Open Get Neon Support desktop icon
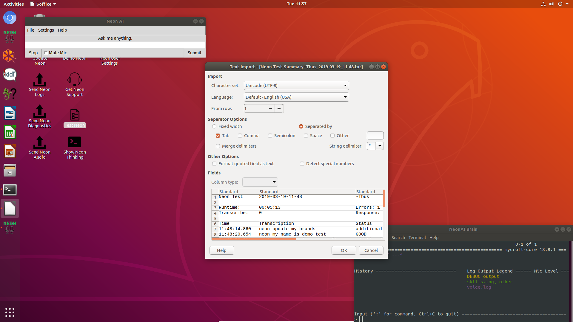This screenshot has height=322, width=573. click(75, 85)
